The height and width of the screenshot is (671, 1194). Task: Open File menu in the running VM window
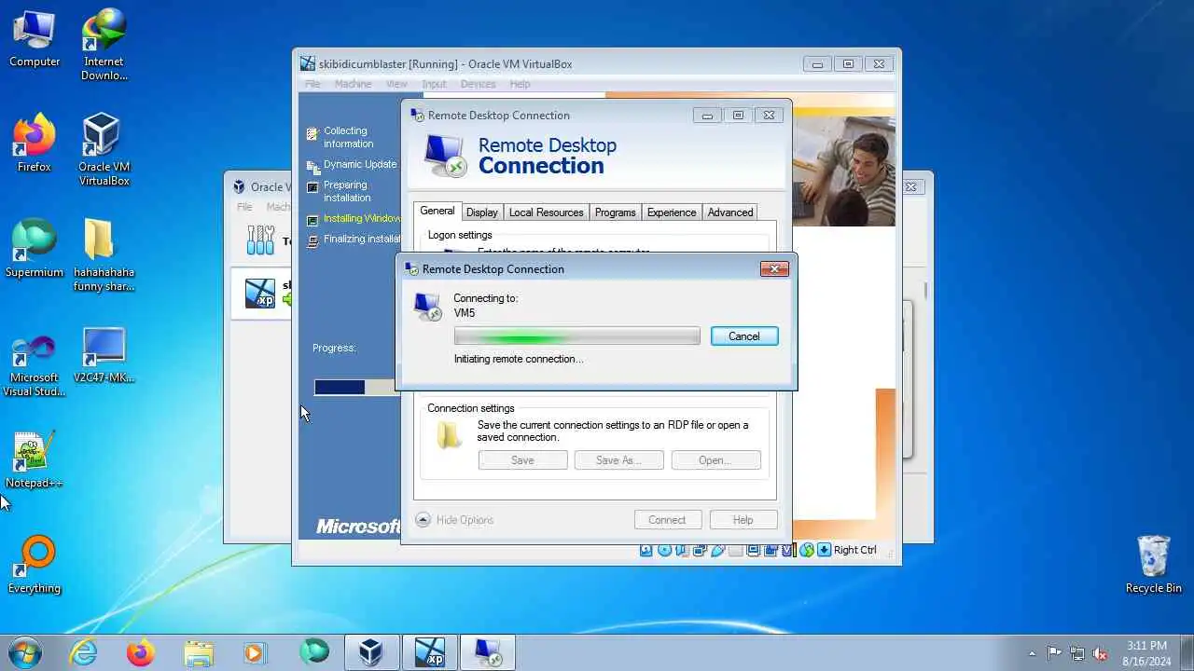(x=312, y=84)
